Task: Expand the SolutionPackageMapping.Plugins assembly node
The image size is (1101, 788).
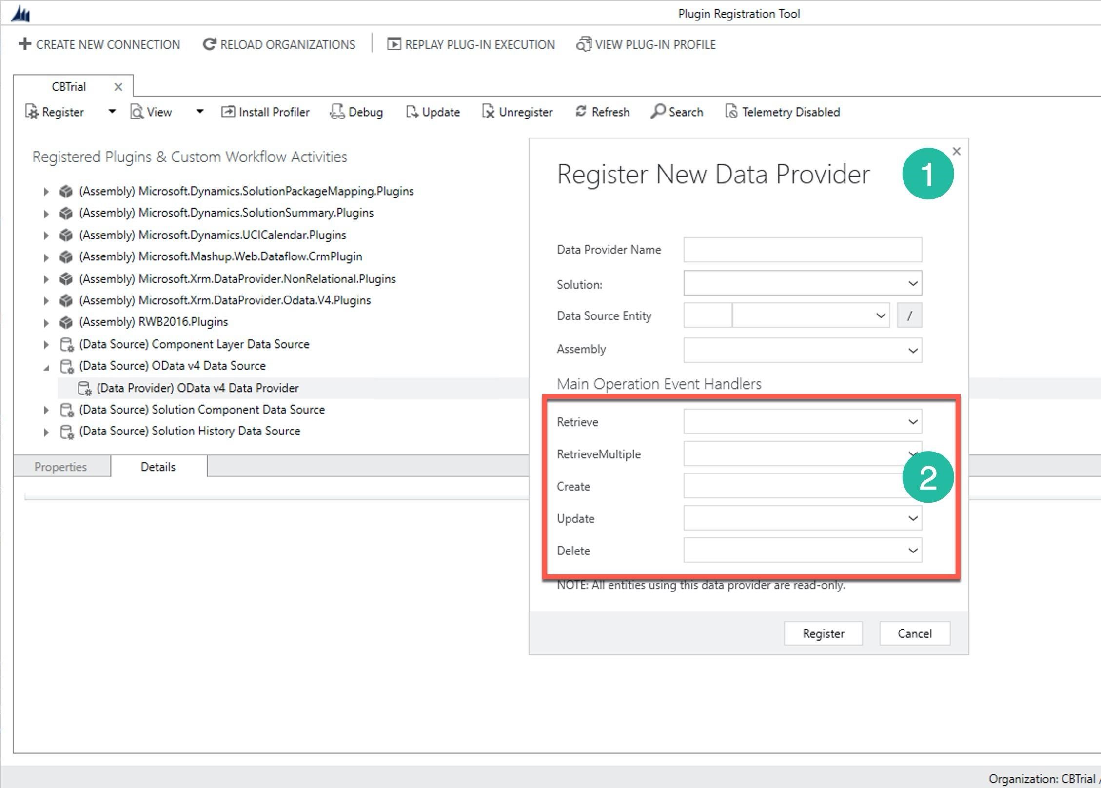Action: (46, 192)
